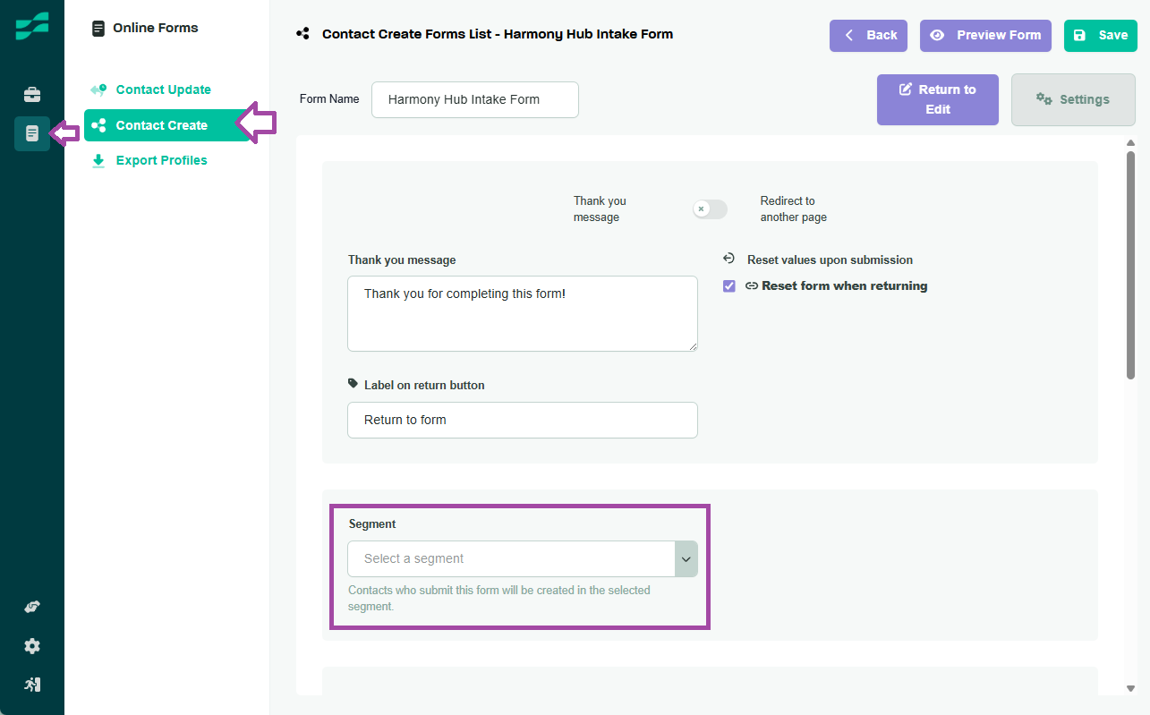Screen dimensions: 1150x715
Task: Click the vertical scrollbar thumb
Action: click(x=1131, y=264)
